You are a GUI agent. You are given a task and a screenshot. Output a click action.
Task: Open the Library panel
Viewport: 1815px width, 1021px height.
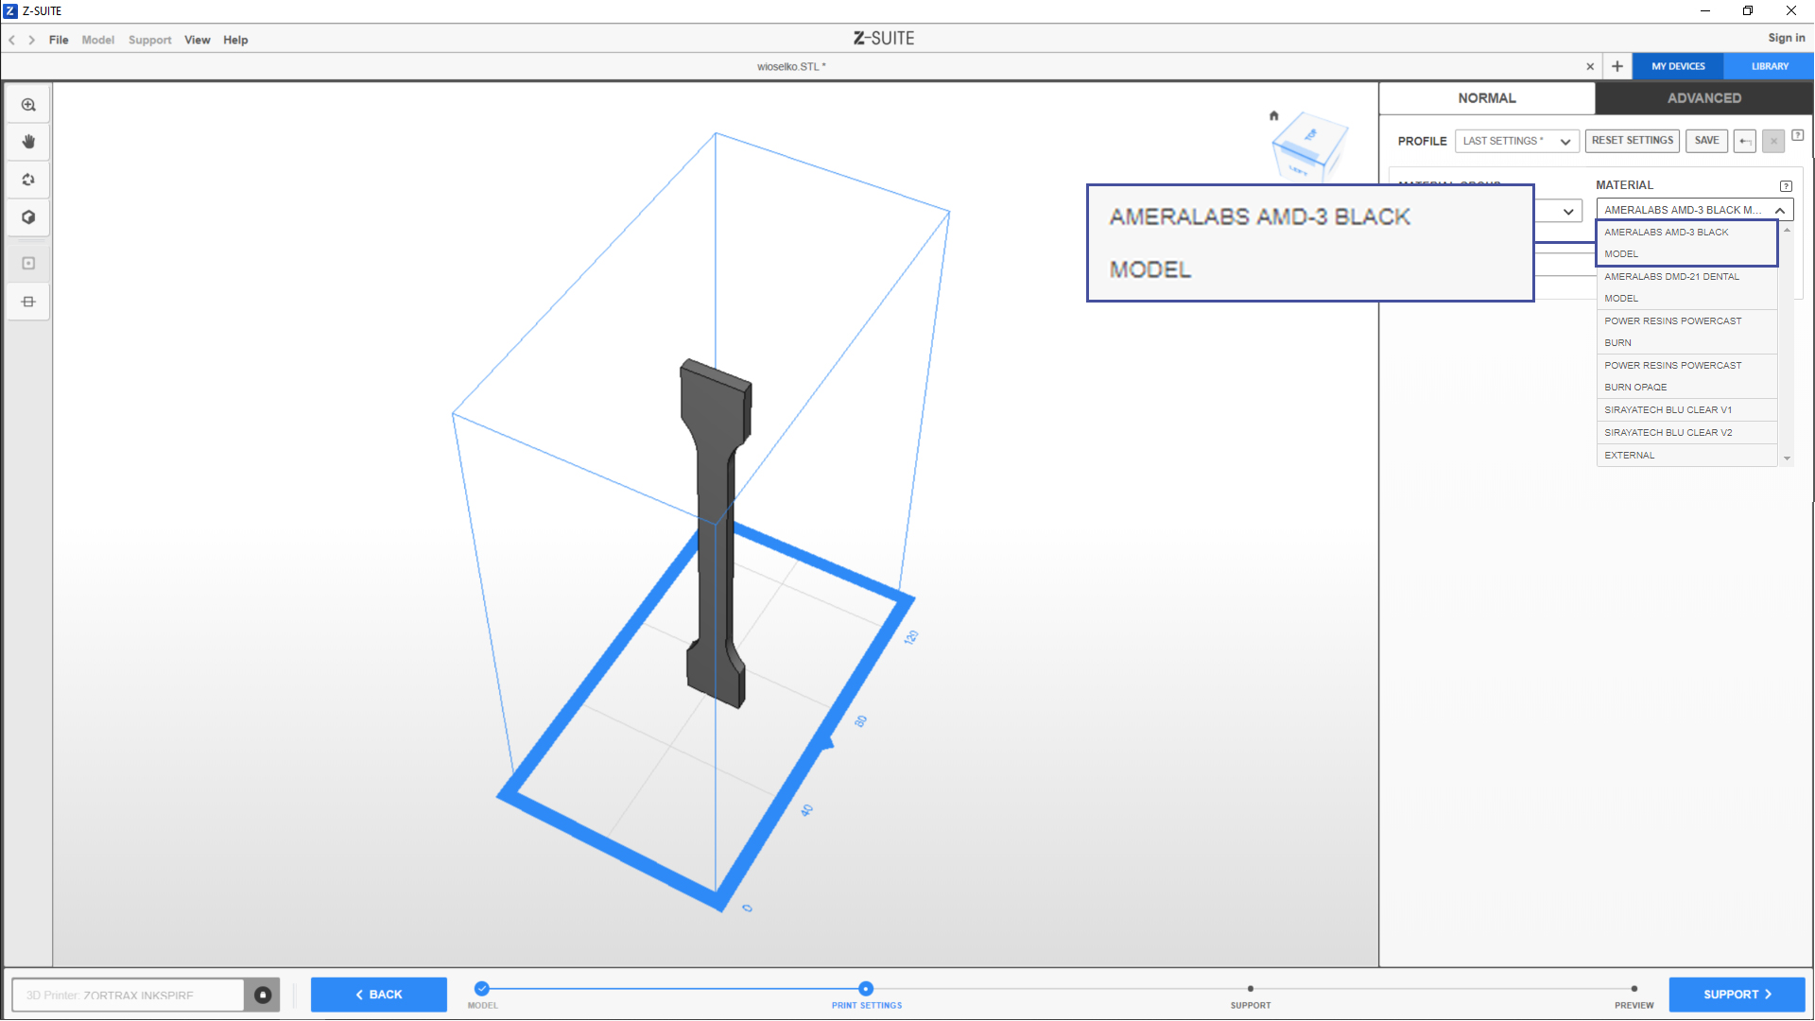1769,66
